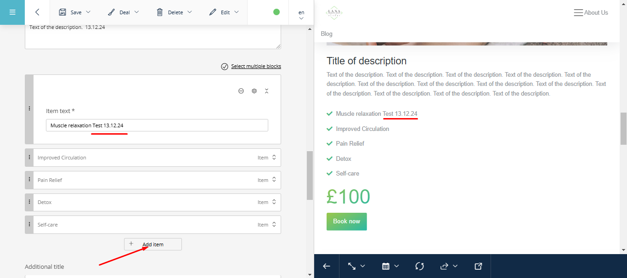Click drag handle of Muscle relaxation block
The image size is (627, 278).
pos(29,109)
